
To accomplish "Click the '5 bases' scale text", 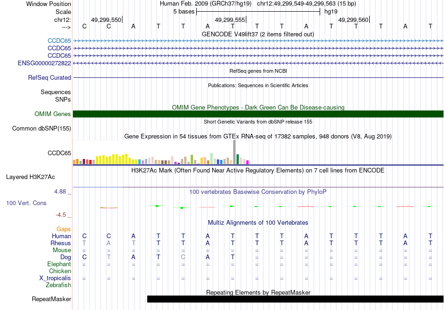I will (x=184, y=12).
